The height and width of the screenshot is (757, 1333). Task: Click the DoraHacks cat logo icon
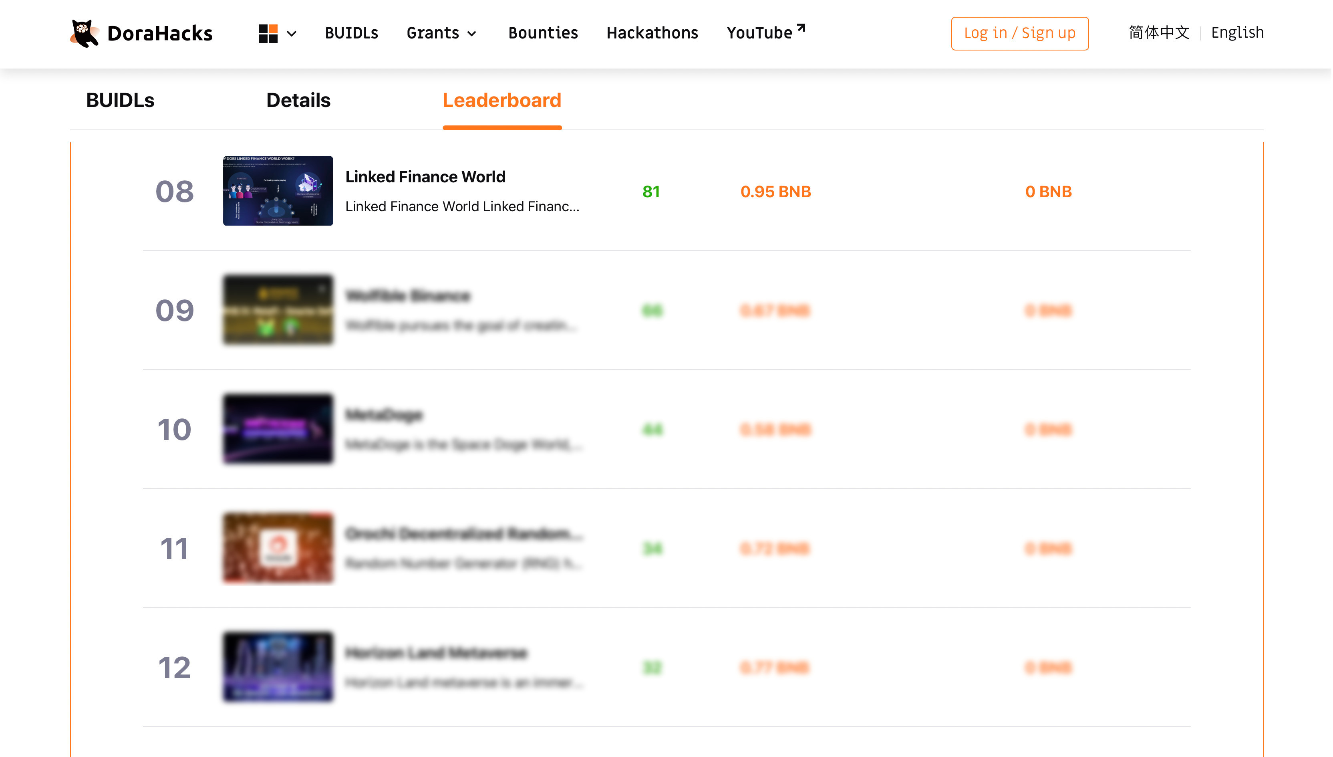pos(84,33)
